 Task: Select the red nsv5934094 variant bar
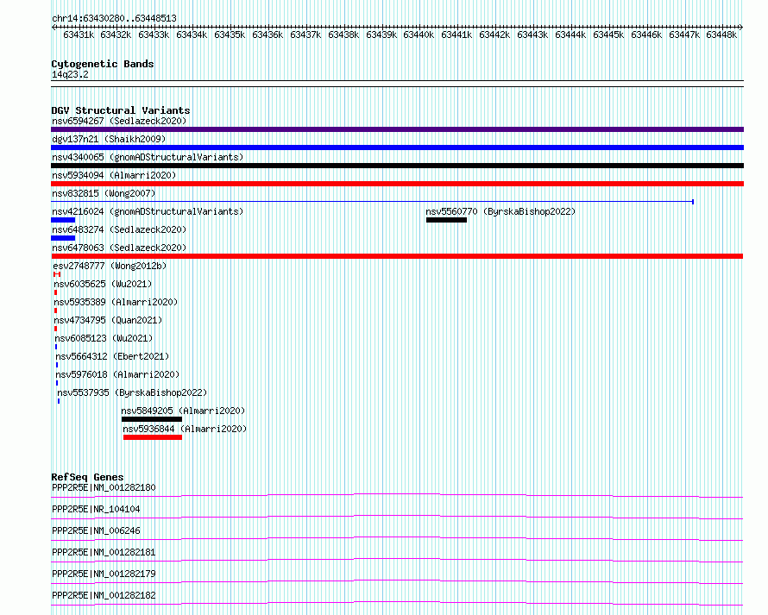[397, 184]
